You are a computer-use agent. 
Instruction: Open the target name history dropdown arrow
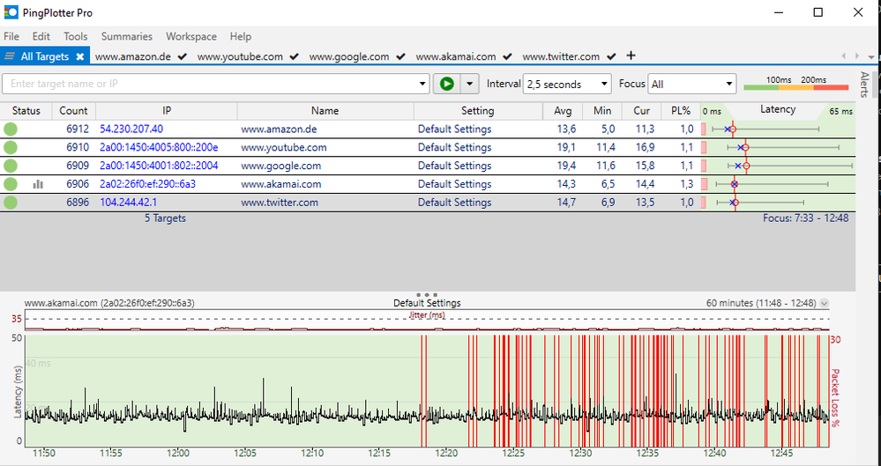pos(422,84)
